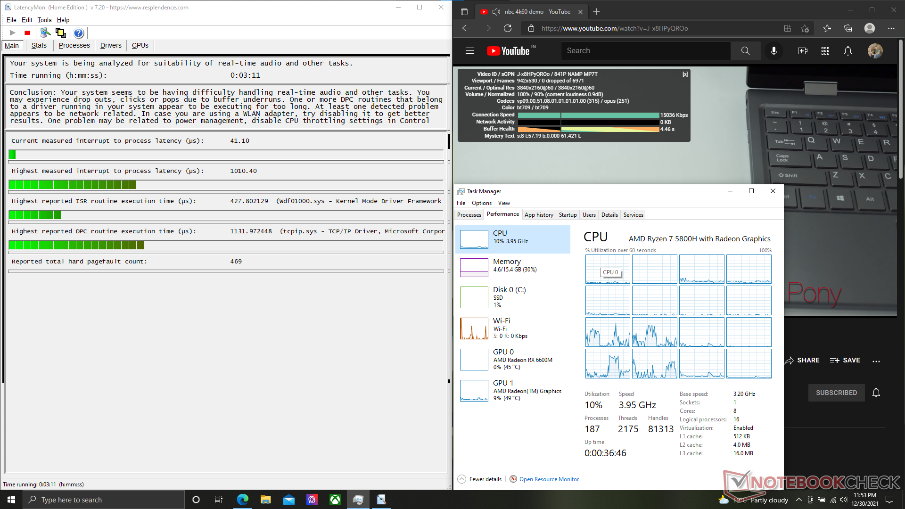905x509 pixels.
Task: Toggle subscription notification bell beside SUBSCRIBED
Action: [876, 393]
